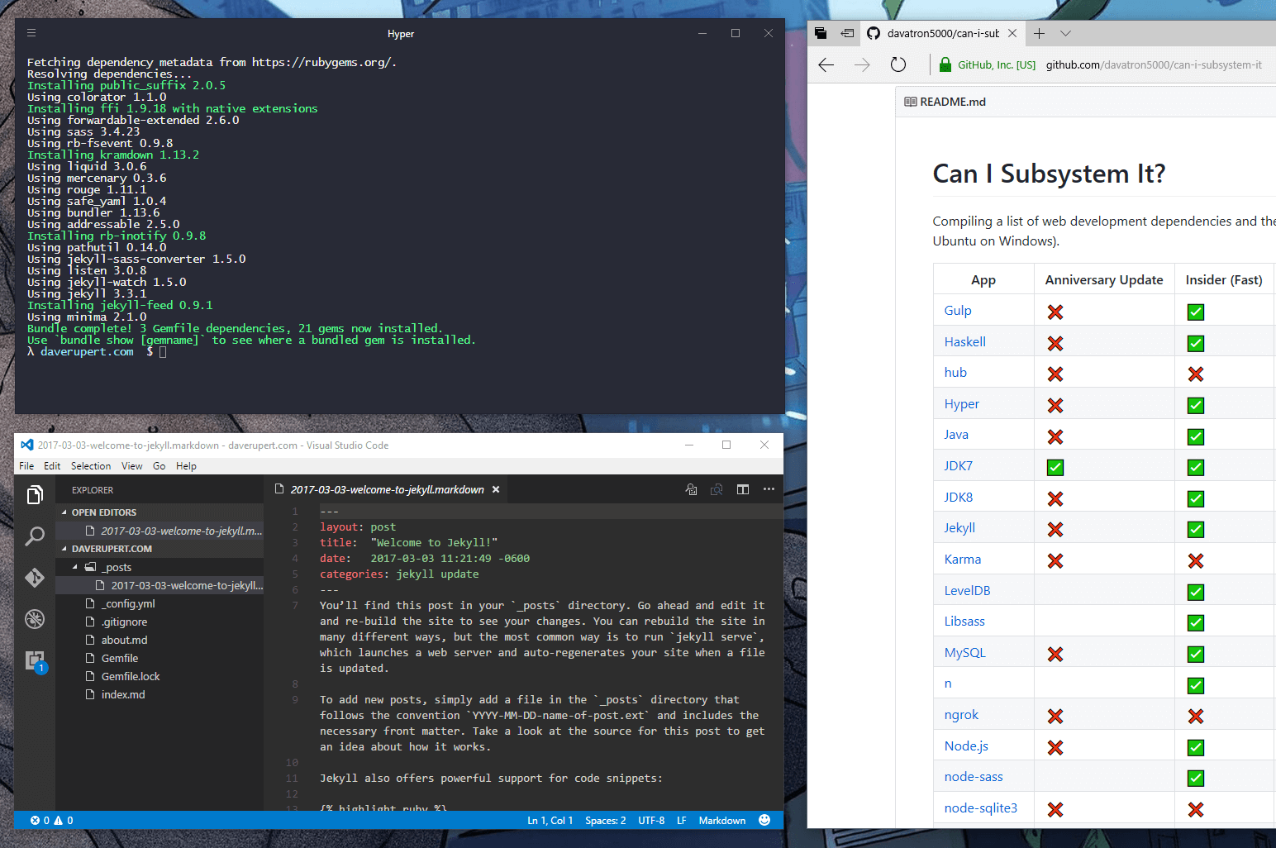
Task: Open the Debug view in the sidebar
Action: (x=35, y=618)
